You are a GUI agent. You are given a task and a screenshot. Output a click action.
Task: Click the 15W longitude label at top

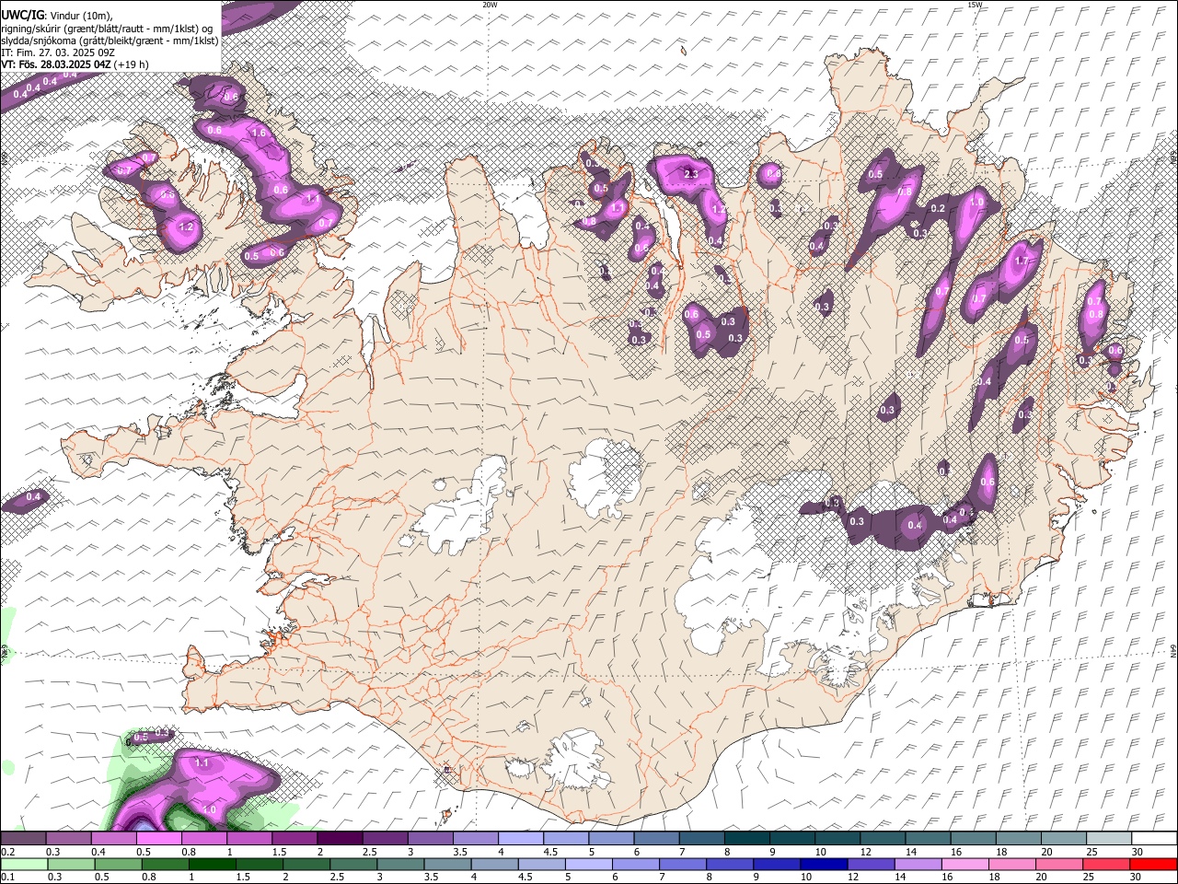coord(975,5)
